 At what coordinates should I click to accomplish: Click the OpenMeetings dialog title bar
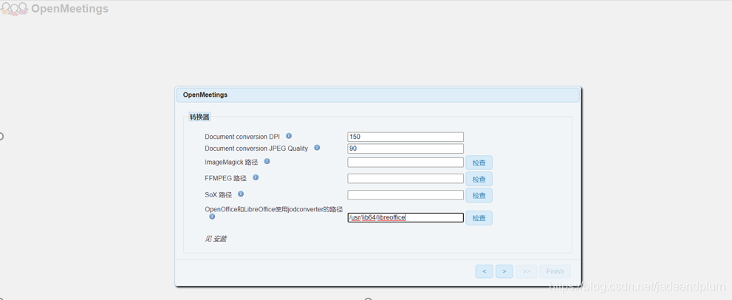(377, 95)
